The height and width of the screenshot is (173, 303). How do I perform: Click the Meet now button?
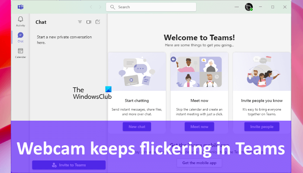pos(199,127)
